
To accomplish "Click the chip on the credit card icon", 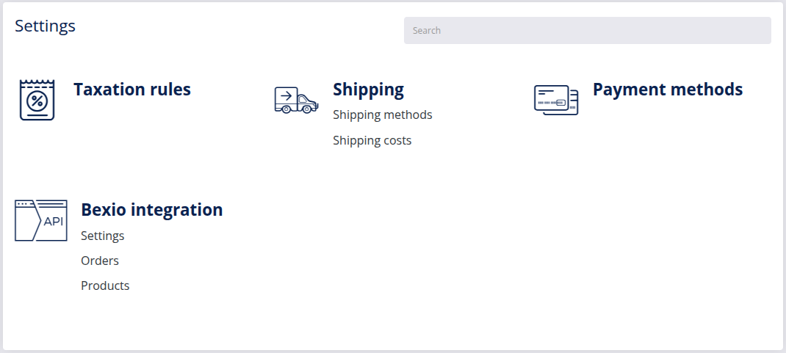I will pyautogui.click(x=560, y=103).
